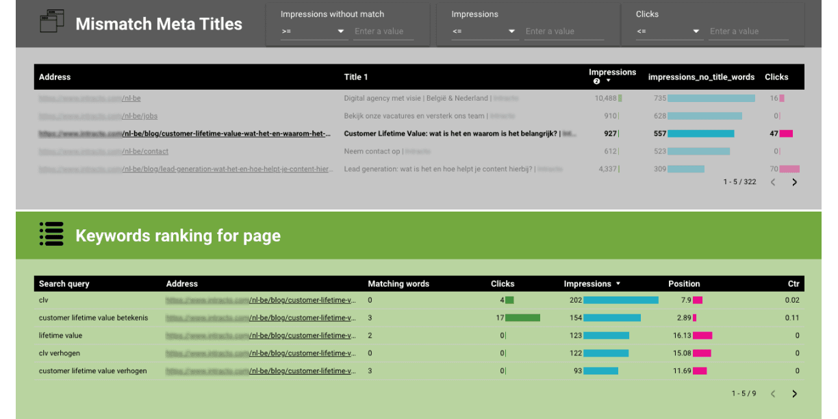Click value field for Impressions without match
Screen dimensions: 838x419
click(x=383, y=31)
